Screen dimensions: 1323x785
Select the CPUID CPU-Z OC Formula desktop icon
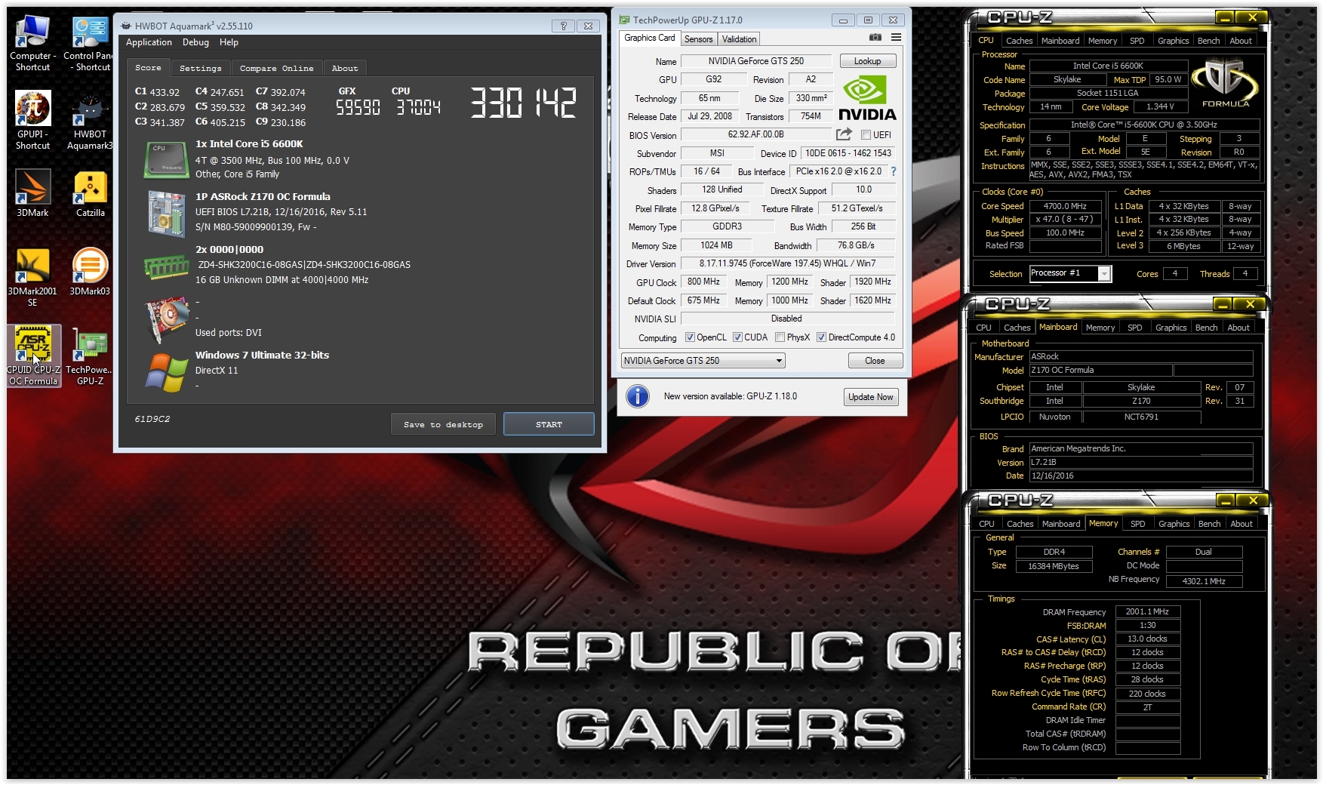tap(33, 356)
